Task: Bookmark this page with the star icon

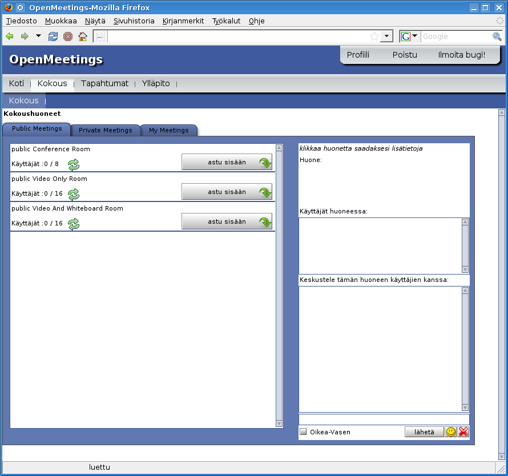Action: coord(374,37)
